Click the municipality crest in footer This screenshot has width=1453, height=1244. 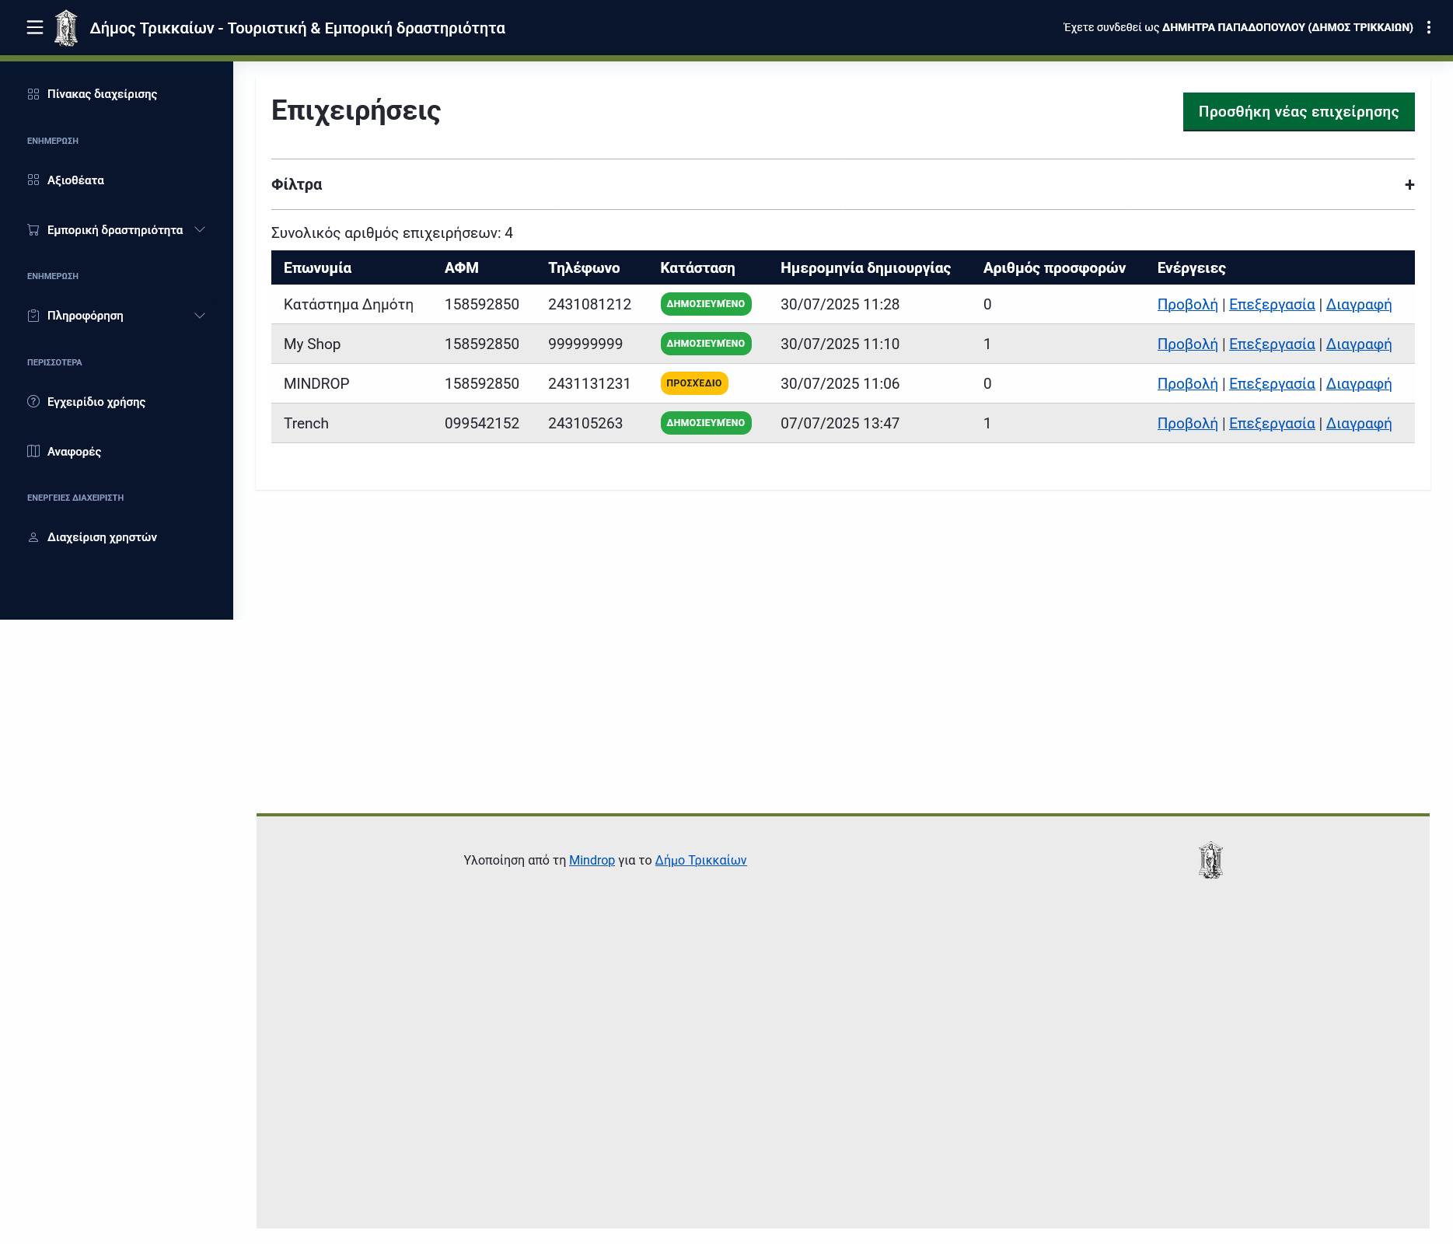click(1210, 860)
